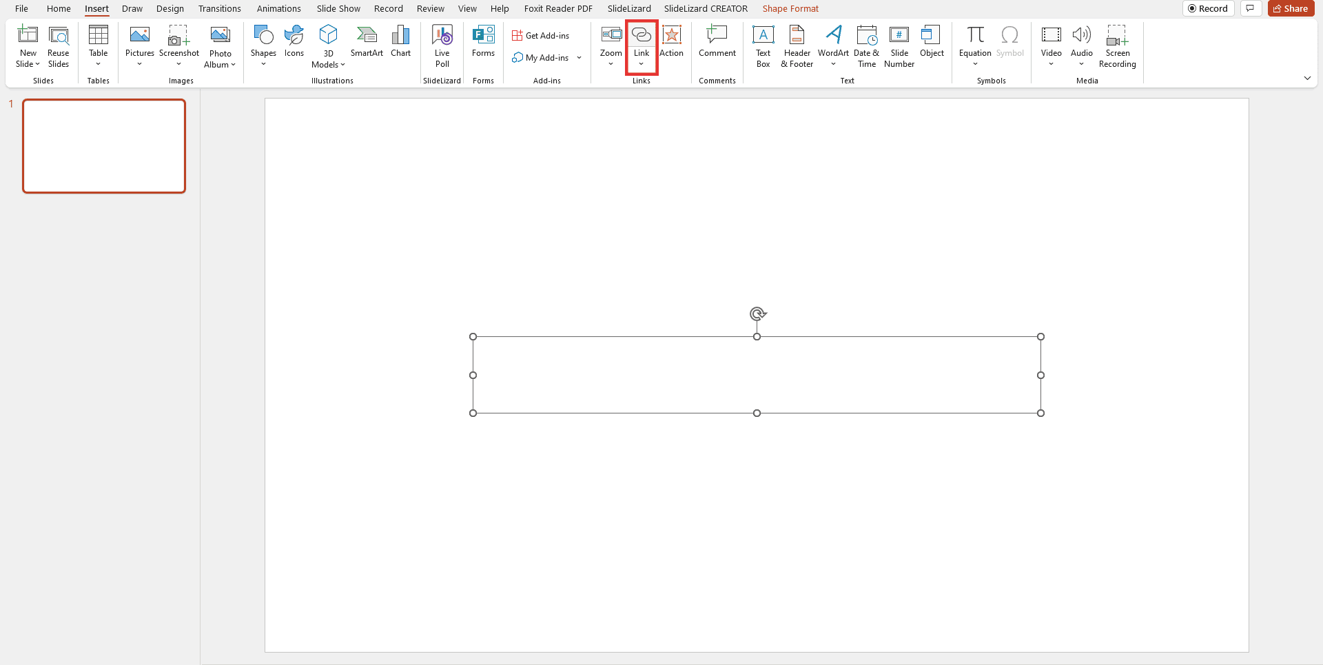Viewport: 1323px width, 665px height.
Task: Insert a Table
Action: 99,46
